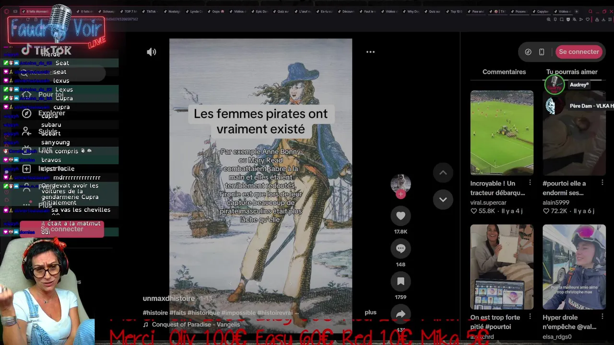Click the 148 comments count
This screenshot has width=614, height=345.
401,264
